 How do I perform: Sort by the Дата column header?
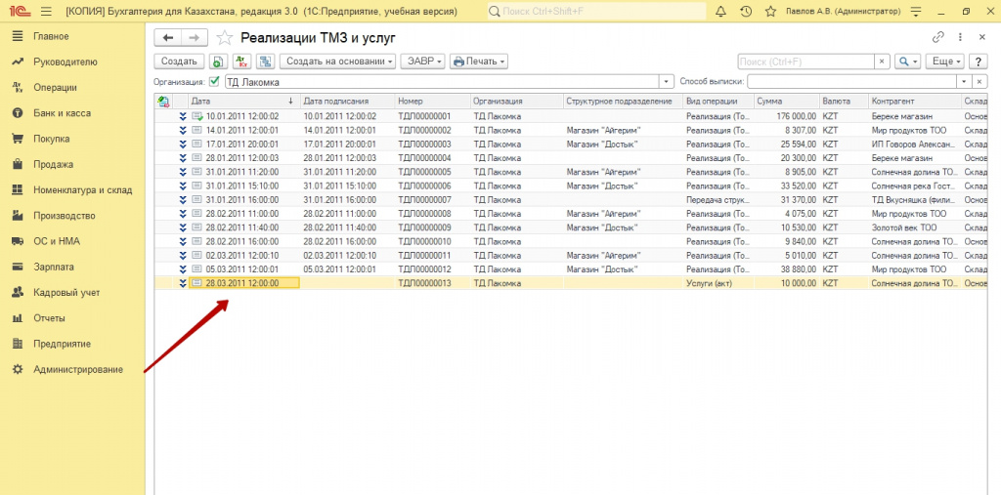tap(243, 101)
